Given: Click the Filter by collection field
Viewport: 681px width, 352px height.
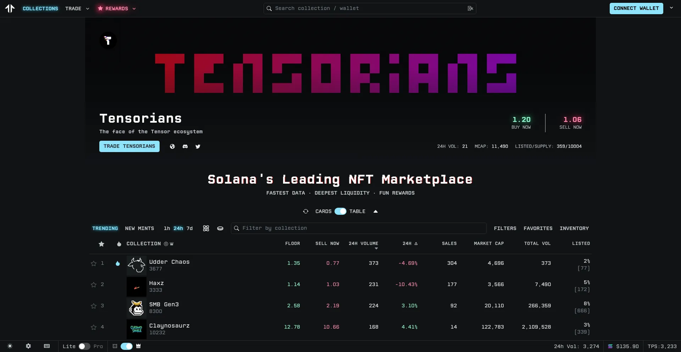Looking at the screenshot, I should (358, 228).
